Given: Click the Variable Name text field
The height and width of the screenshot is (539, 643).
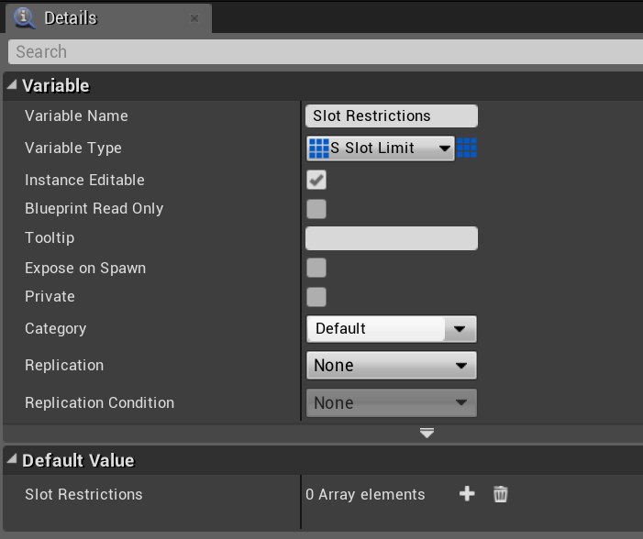Looking at the screenshot, I should pyautogui.click(x=391, y=115).
